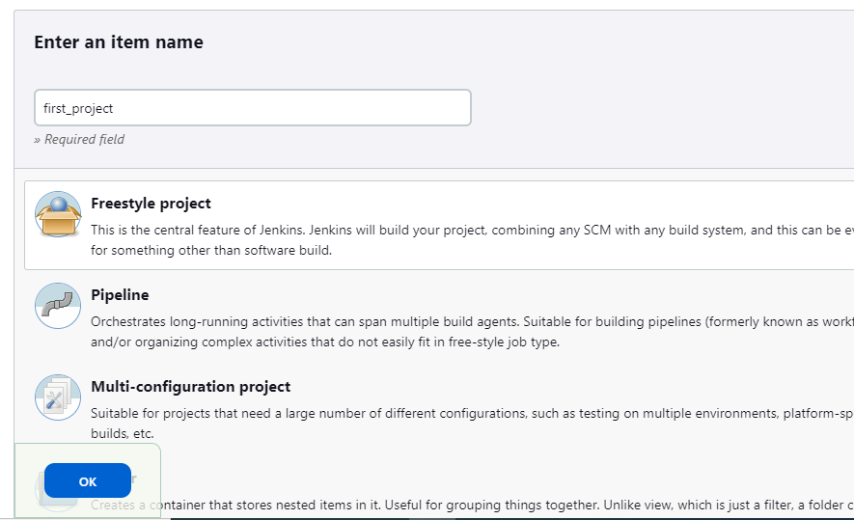Focus the item name input field
Viewport: 854px width, 520px height.
coord(252,108)
